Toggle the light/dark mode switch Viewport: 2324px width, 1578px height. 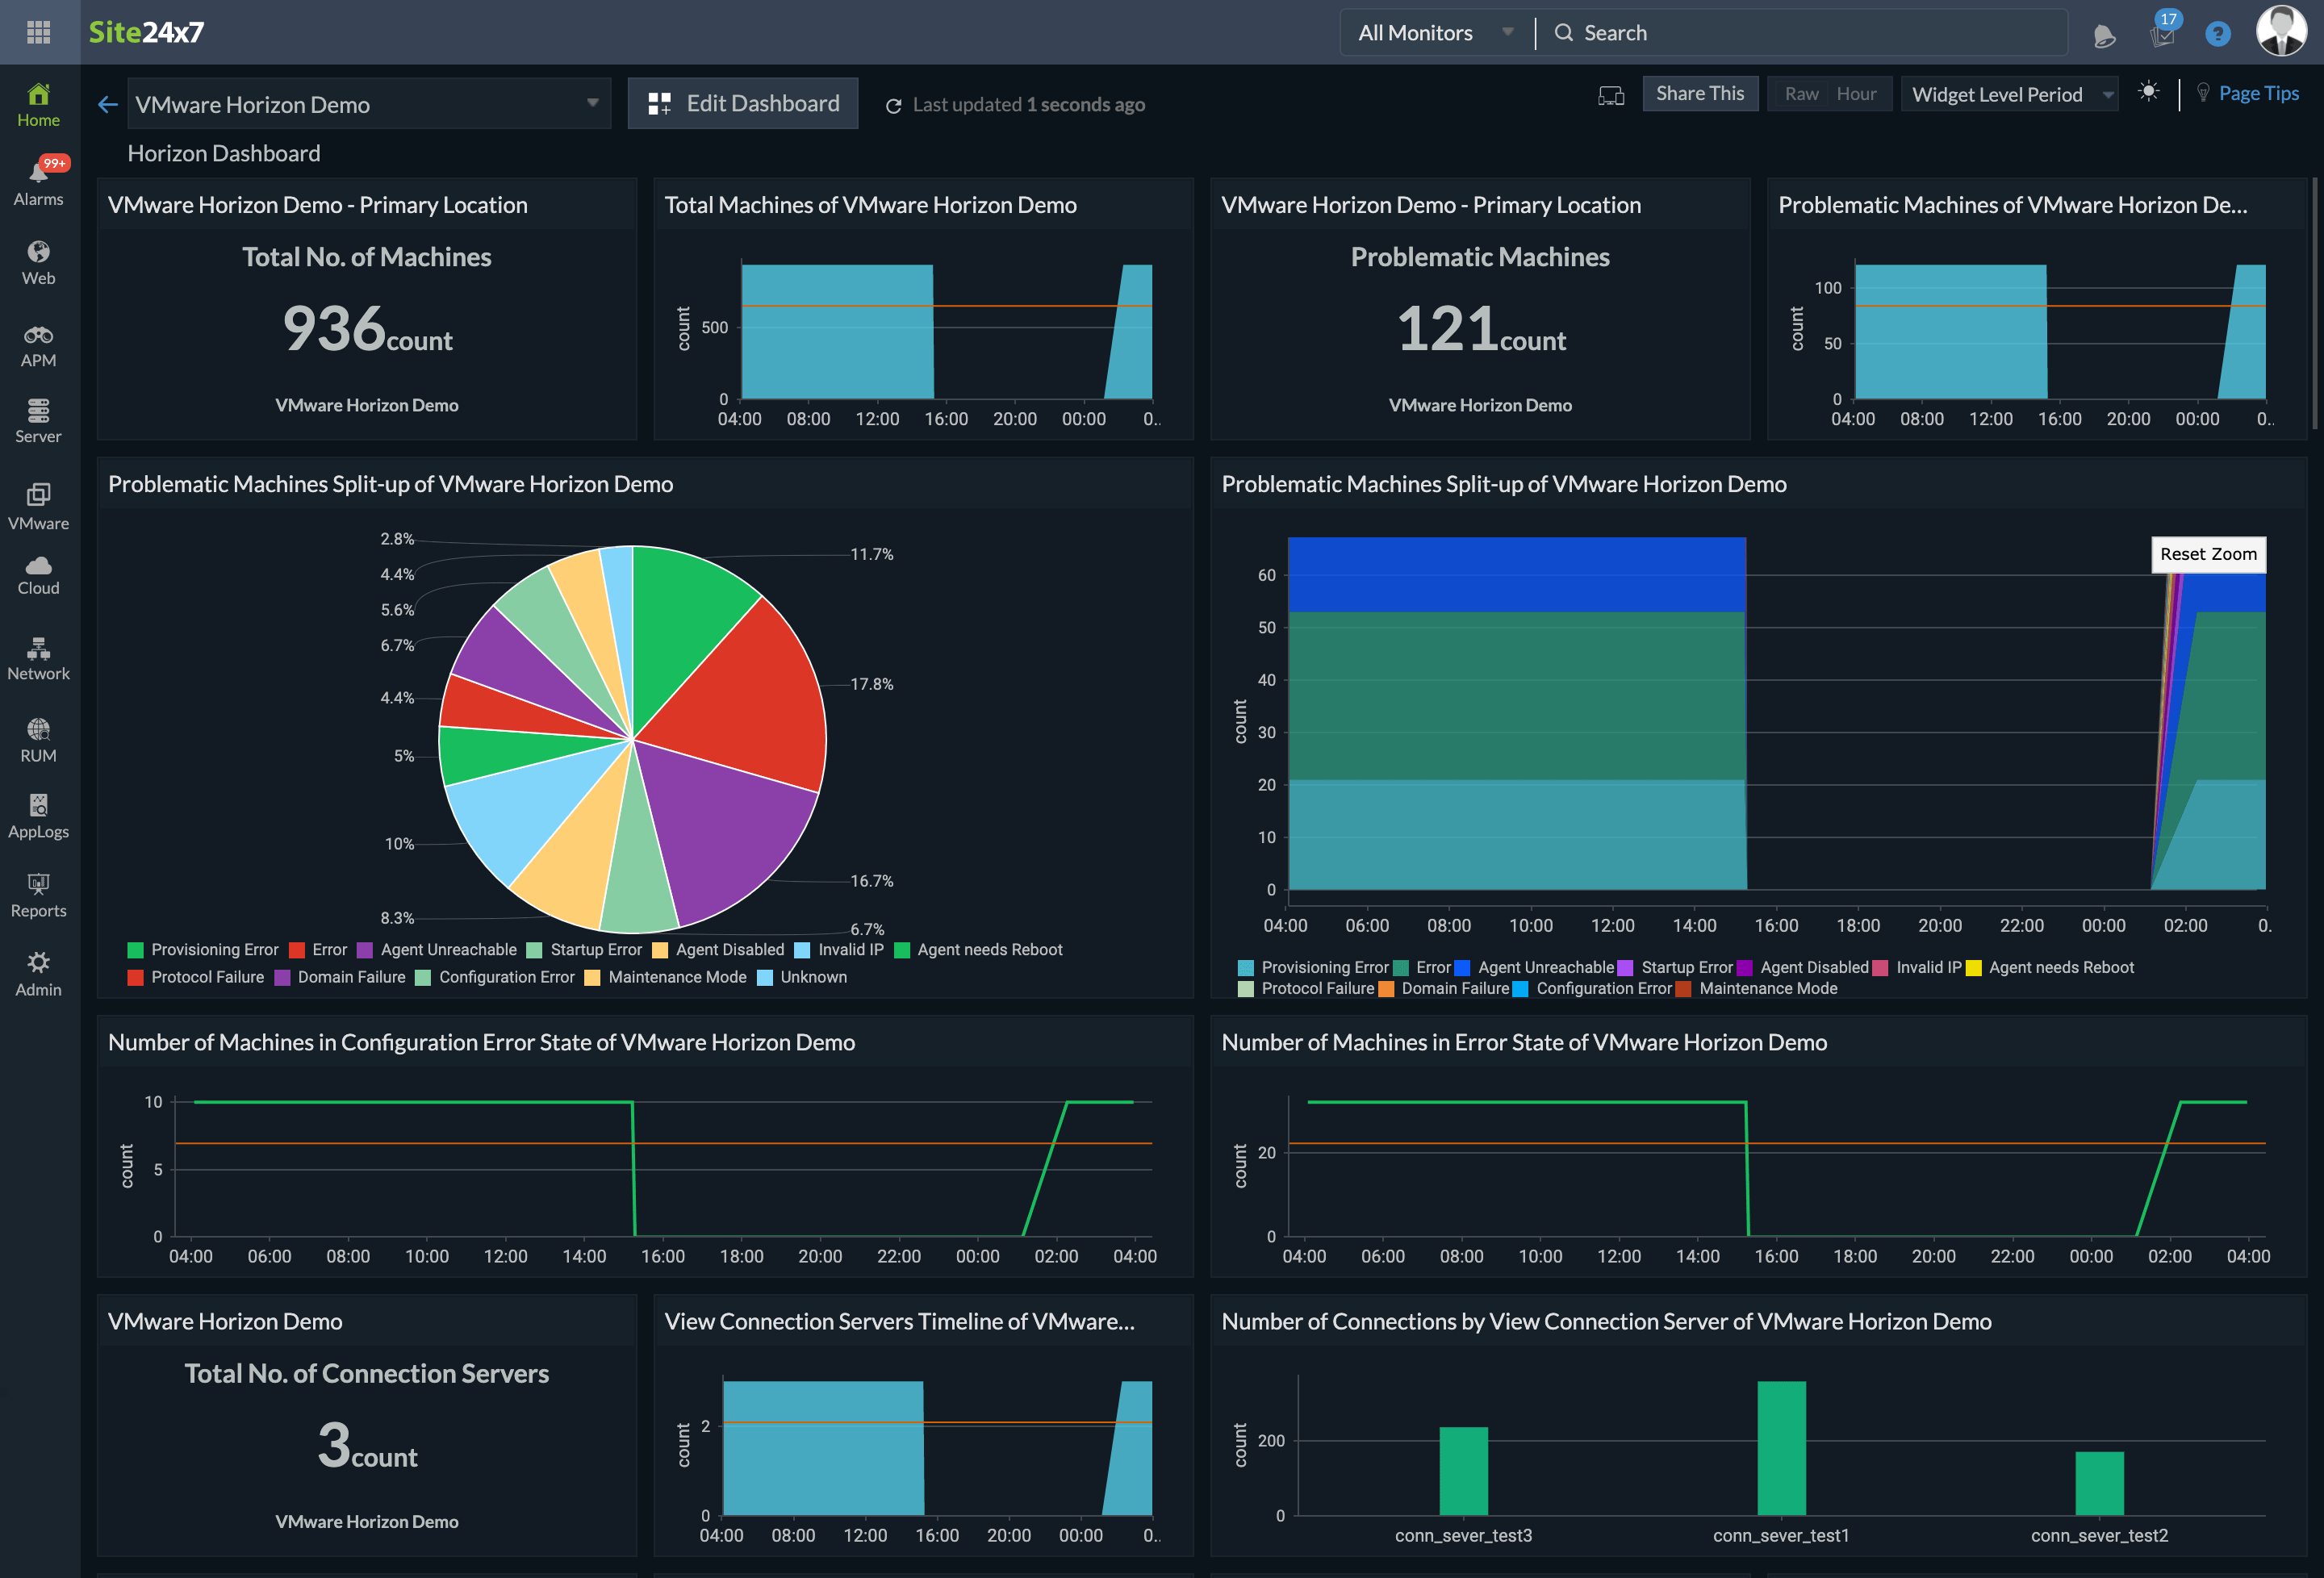click(2148, 94)
